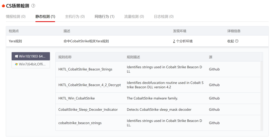
Task: Click the Windows logo icon on the Win10 tab
Action: click(x=16, y=56)
